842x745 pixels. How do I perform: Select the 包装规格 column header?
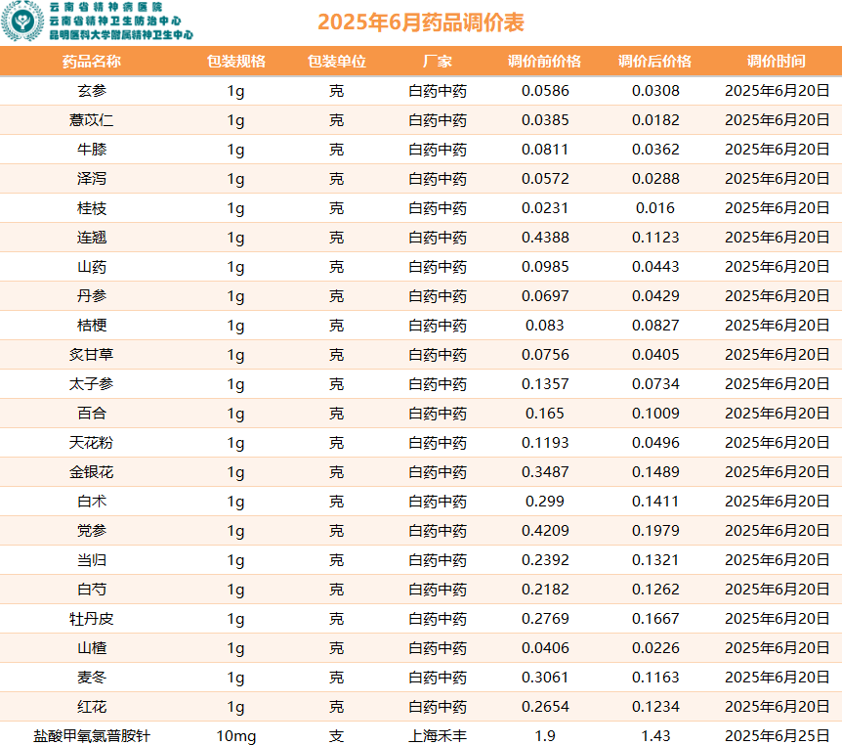tap(235, 62)
